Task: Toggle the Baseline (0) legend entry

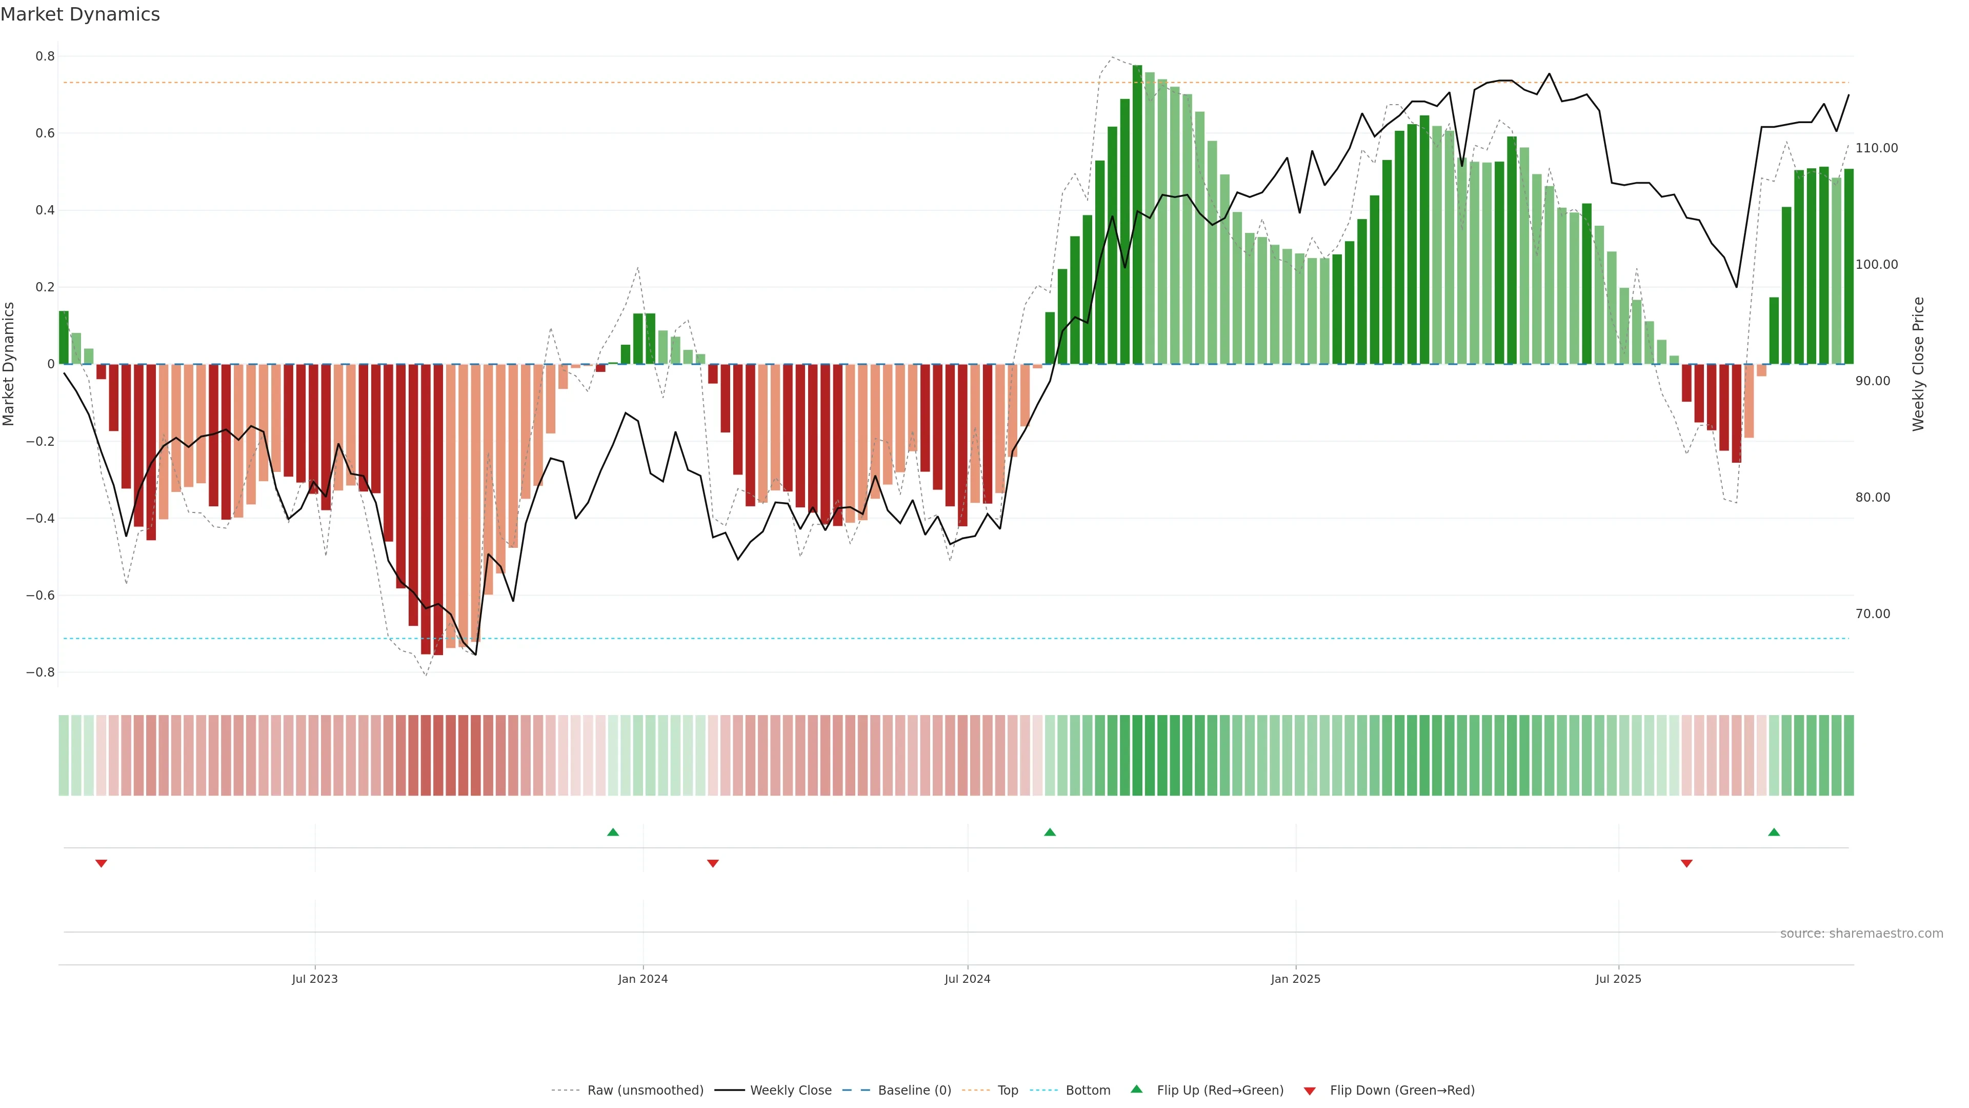Action: pyautogui.click(x=914, y=1091)
